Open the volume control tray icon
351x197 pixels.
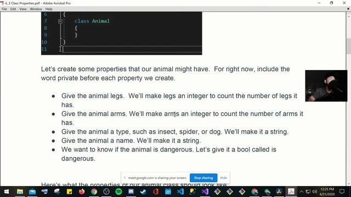click(314, 192)
